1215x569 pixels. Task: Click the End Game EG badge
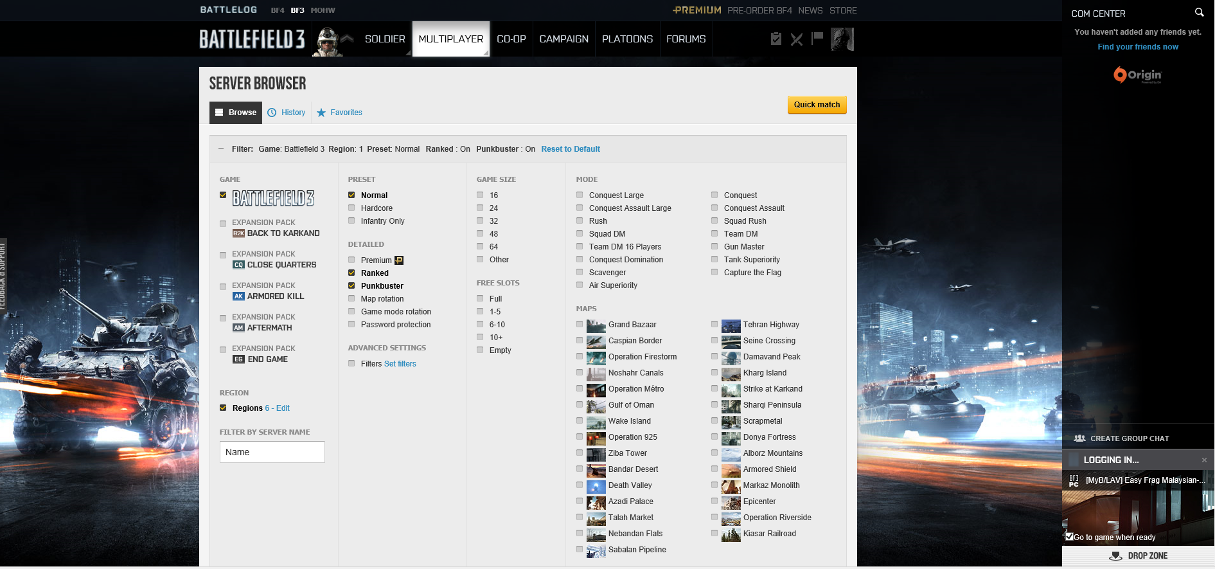point(238,359)
